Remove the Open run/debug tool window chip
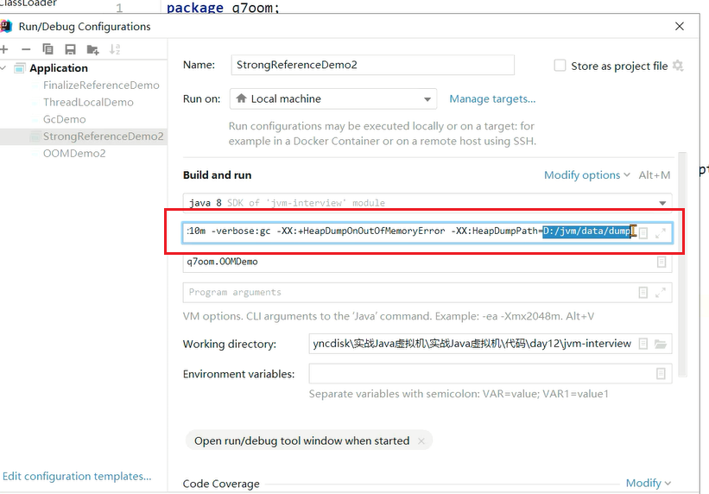Screen dimensions: 709x494 [x=421, y=440]
